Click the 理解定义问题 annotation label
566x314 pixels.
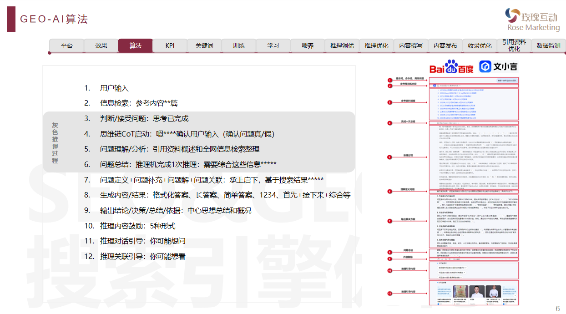[409, 189]
